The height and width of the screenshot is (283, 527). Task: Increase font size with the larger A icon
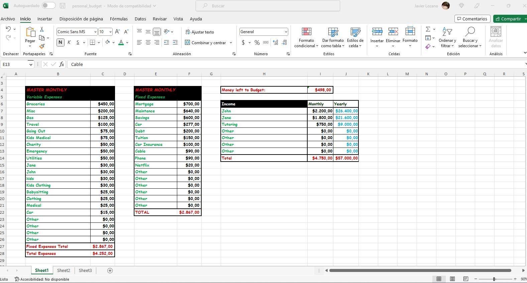tap(117, 32)
